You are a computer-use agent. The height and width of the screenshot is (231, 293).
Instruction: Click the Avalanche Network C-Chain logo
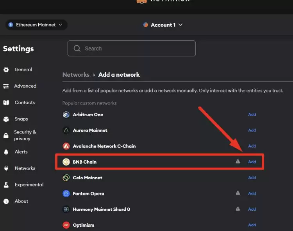(x=66, y=146)
